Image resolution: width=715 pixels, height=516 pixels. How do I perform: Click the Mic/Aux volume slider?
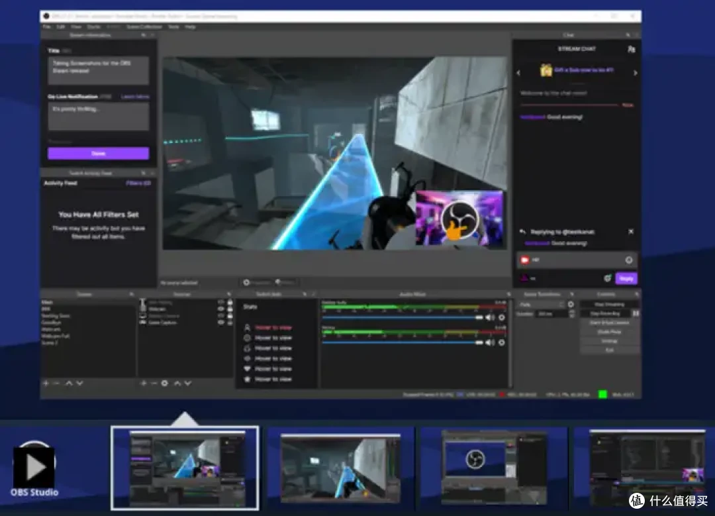(403, 342)
